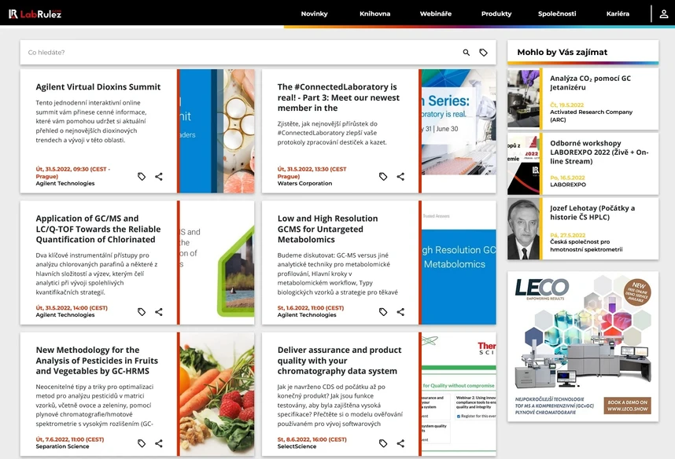Tag the GCMS Untargeted Metabolomics webinar
675x459 pixels.
383,311
